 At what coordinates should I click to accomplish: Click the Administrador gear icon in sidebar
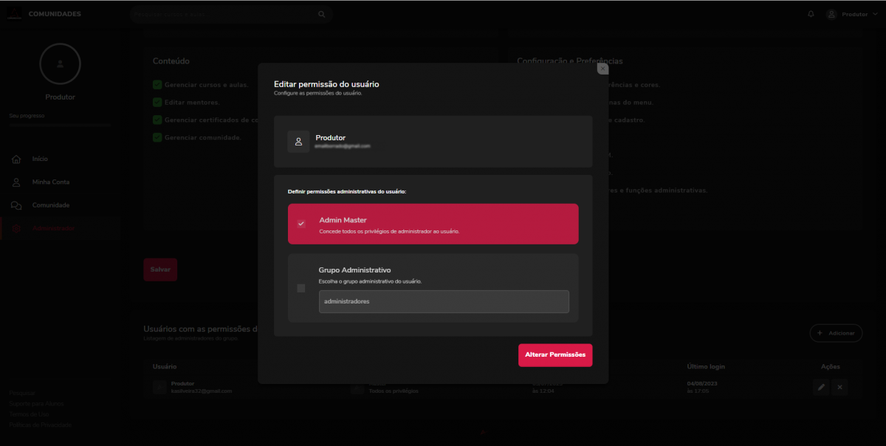[x=16, y=229]
